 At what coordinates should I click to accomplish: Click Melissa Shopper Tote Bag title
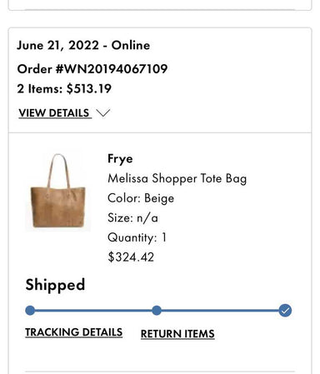(177, 178)
